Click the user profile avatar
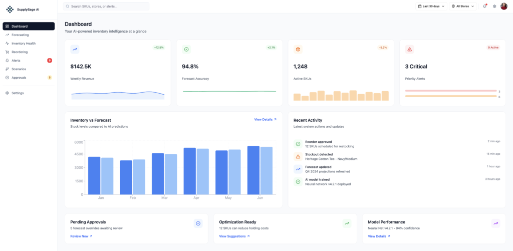 pyautogui.click(x=504, y=7)
